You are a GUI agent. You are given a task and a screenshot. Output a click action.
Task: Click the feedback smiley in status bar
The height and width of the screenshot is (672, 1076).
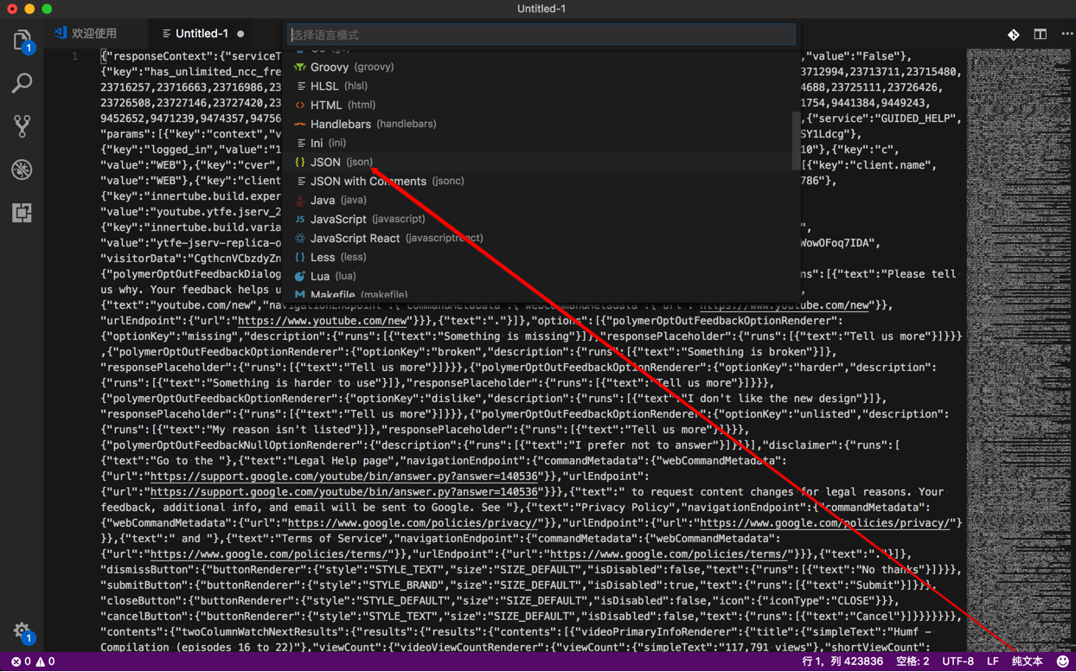click(1063, 662)
